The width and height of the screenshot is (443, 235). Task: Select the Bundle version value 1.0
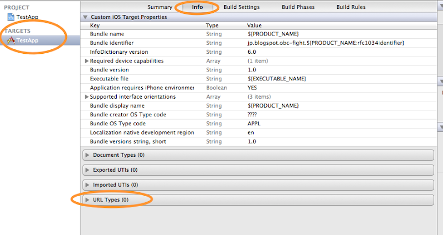pyautogui.click(x=252, y=70)
